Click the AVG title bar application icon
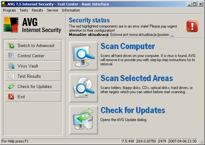Viewport: 205px width, 145px height. [x=4, y=4]
